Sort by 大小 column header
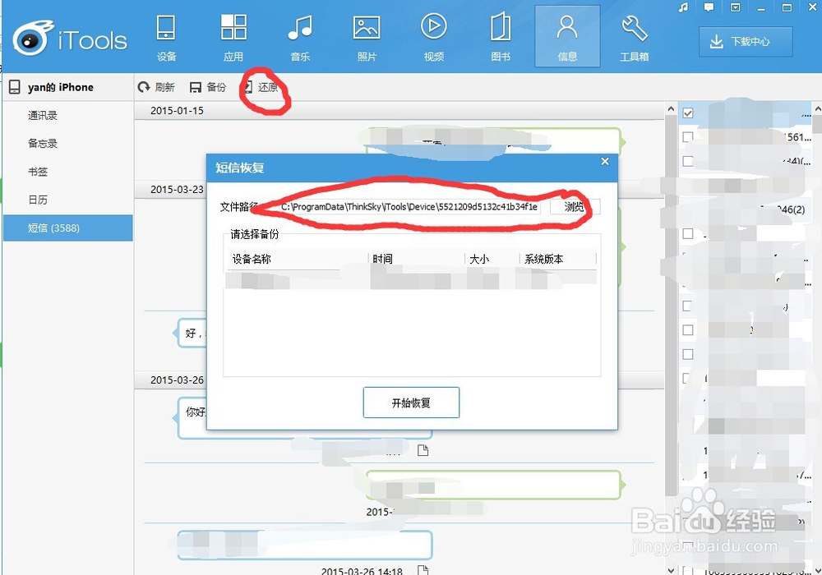The height and width of the screenshot is (575, 822). (492, 259)
